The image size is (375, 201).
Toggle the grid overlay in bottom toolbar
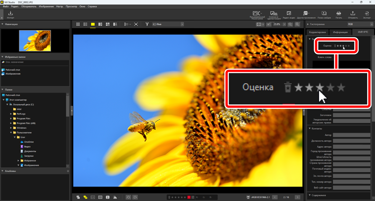(x=100, y=197)
